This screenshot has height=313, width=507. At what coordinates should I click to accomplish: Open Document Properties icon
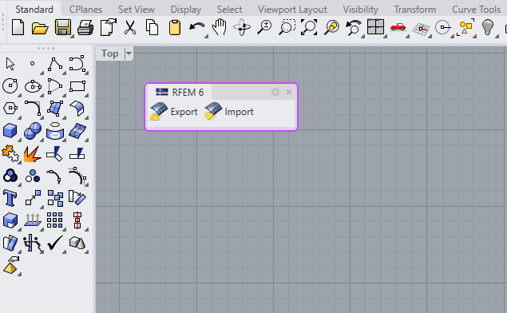108,27
